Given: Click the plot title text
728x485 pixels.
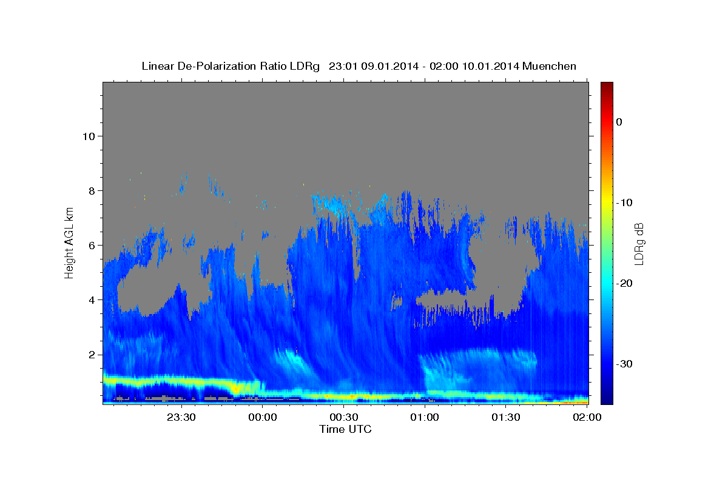Looking at the screenshot, I should pyautogui.click(x=359, y=66).
